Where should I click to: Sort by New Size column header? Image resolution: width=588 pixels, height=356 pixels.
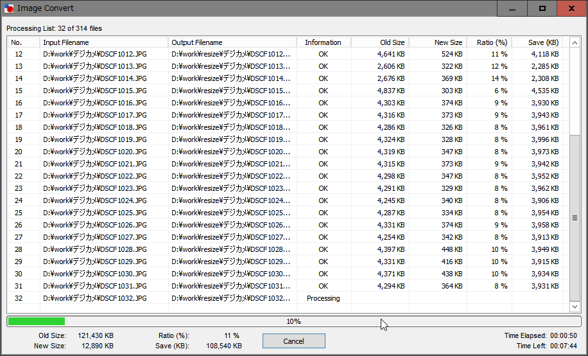[x=438, y=42]
